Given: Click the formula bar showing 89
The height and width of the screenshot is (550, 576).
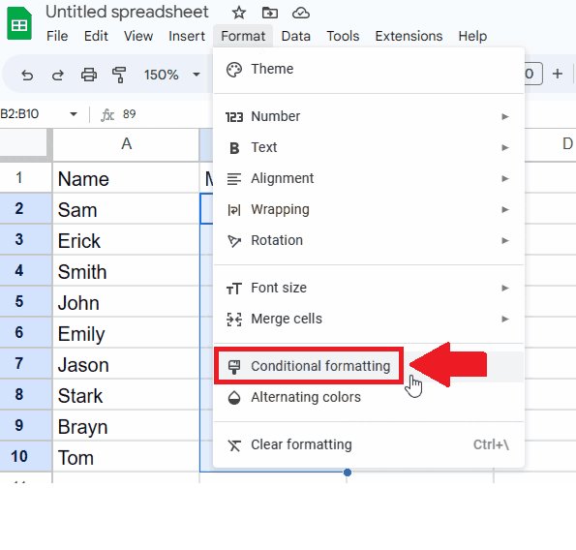Looking at the screenshot, I should (x=130, y=114).
